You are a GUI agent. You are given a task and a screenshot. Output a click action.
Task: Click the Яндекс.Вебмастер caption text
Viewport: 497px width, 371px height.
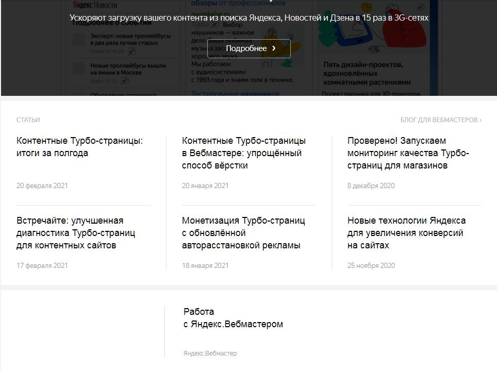[210, 353]
